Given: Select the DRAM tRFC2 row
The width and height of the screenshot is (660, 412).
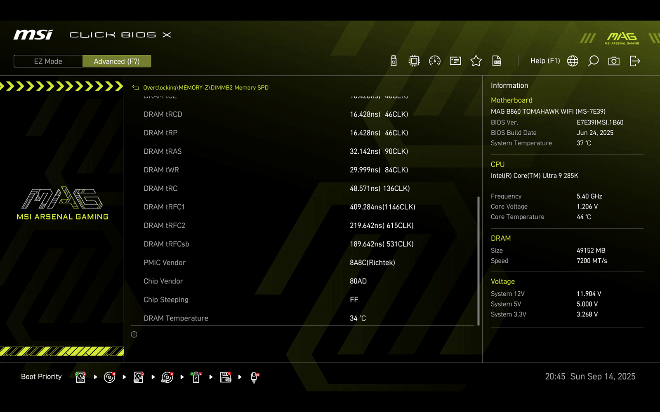Looking at the screenshot, I should click(x=303, y=225).
